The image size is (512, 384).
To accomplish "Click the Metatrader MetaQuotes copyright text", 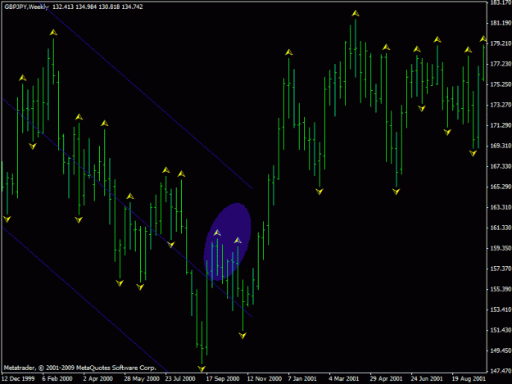I will tap(80, 368).
